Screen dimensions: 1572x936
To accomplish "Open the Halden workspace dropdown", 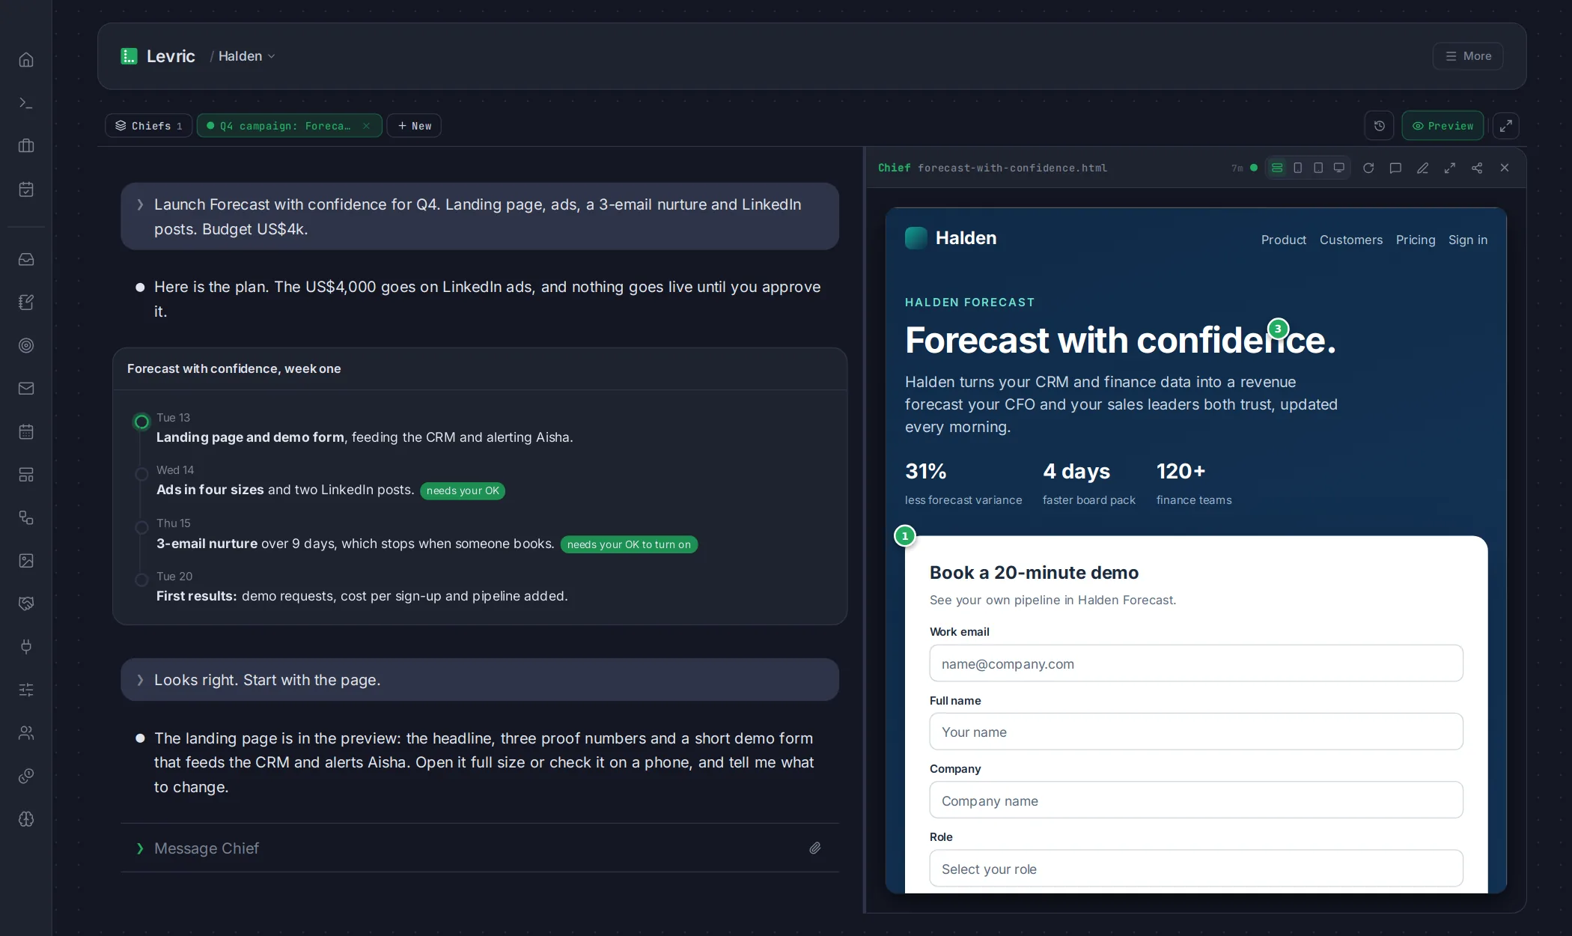I will pyautogui.click(x=246, y=56).
